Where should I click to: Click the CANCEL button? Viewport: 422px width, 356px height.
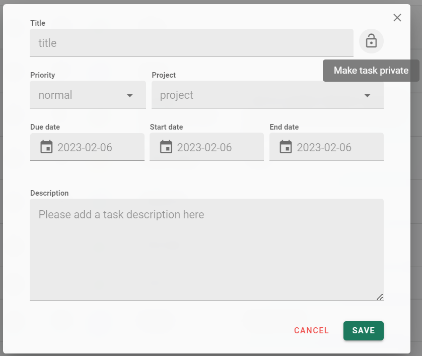click(x=311, y=331)
